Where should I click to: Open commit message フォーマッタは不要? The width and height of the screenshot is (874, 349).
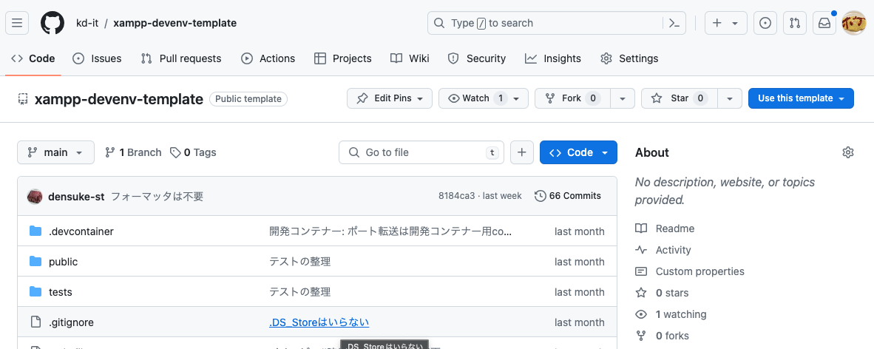coord(157,196)
